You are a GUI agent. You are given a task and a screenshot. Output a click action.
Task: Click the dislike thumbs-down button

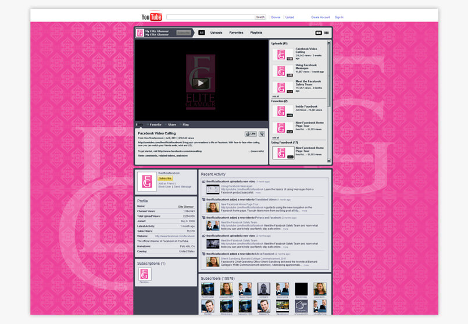262,134
